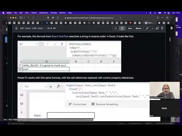This screenshot has width=182, height=136.
Task: Click the Input text box
Action: click(x=71, y=115)
